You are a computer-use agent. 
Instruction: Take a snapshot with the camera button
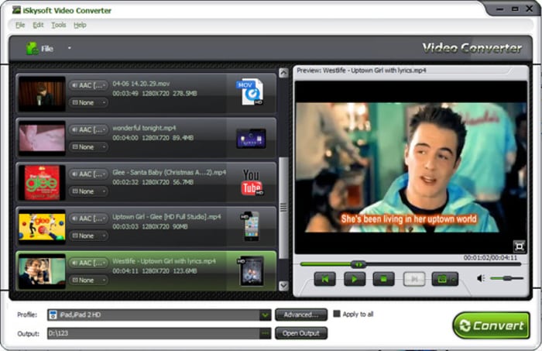[444, 279]
